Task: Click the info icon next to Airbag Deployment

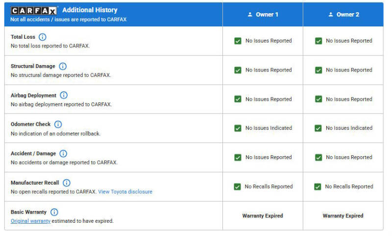Action: tap(64, 95)
